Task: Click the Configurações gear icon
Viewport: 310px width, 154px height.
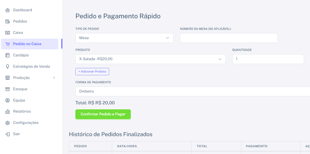Action: coord(8,123)
